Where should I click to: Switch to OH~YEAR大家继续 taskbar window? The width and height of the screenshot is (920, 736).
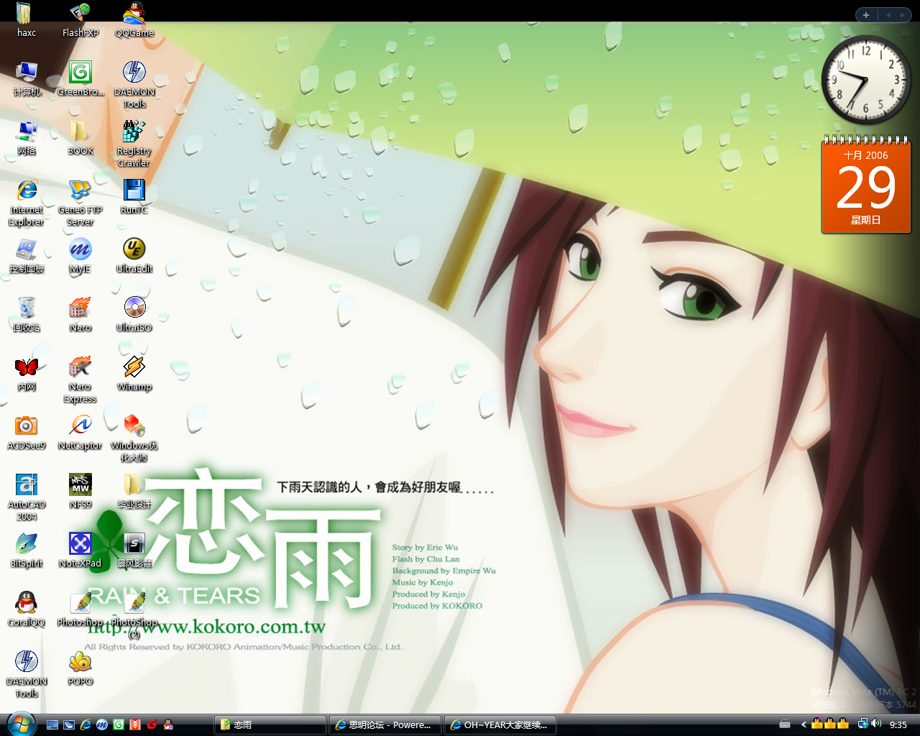click(x=500, y=724)
